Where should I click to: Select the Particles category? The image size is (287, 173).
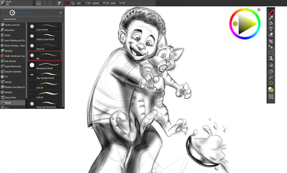pos(13,92)
